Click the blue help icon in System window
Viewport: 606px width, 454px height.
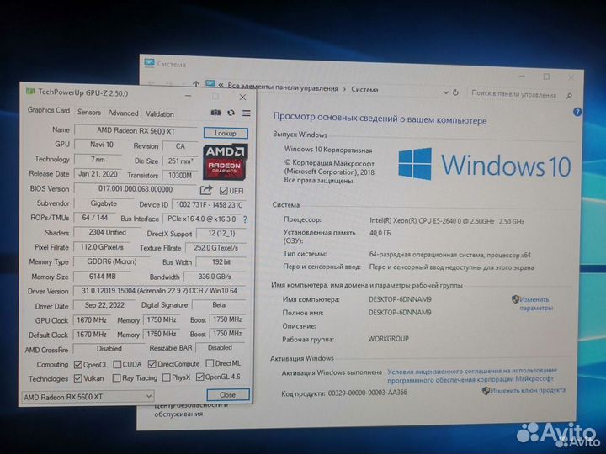(x=577, y=112)
